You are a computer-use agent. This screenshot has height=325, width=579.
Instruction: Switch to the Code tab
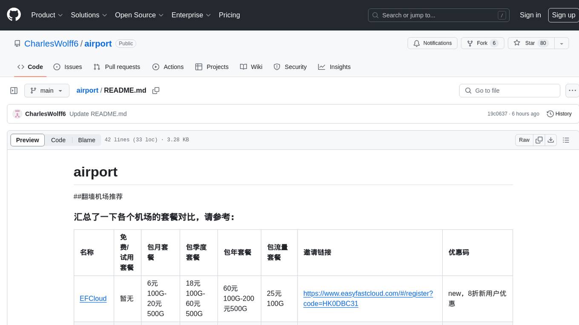pyautogui.click(x=30, y=67)
